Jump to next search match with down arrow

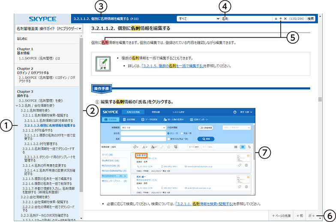click(276, 19)
